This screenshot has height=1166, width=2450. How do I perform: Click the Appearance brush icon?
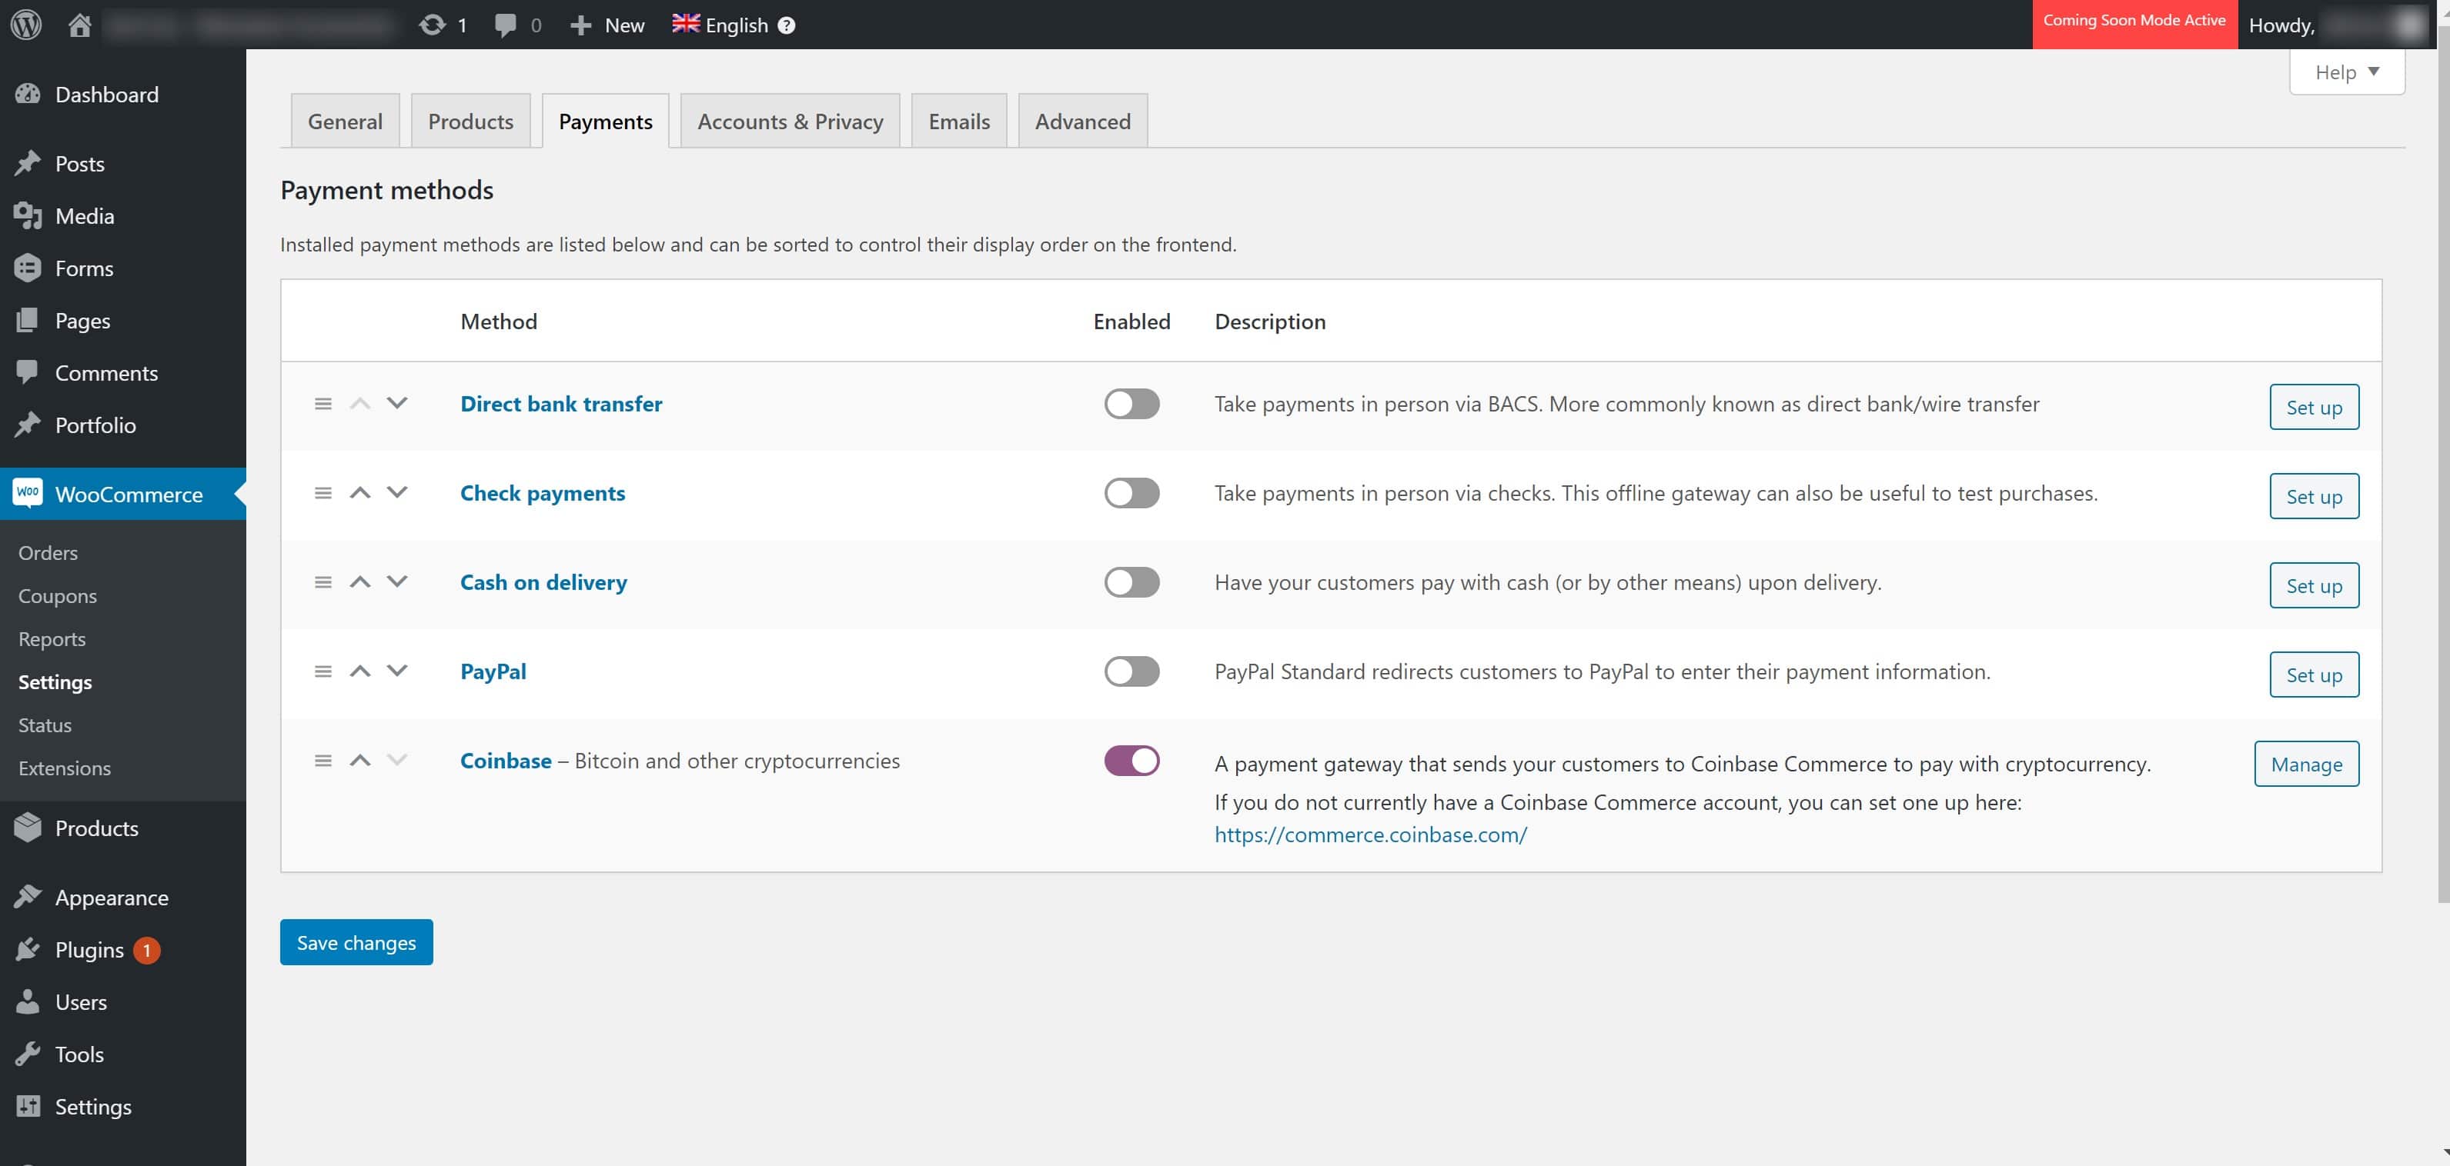point(28,897)
